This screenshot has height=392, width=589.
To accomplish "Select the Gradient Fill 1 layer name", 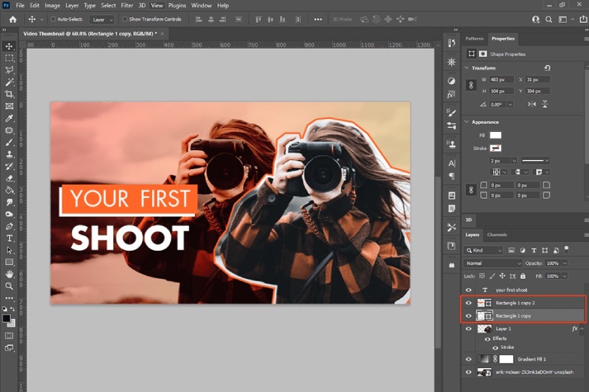I will click(531, 359).
